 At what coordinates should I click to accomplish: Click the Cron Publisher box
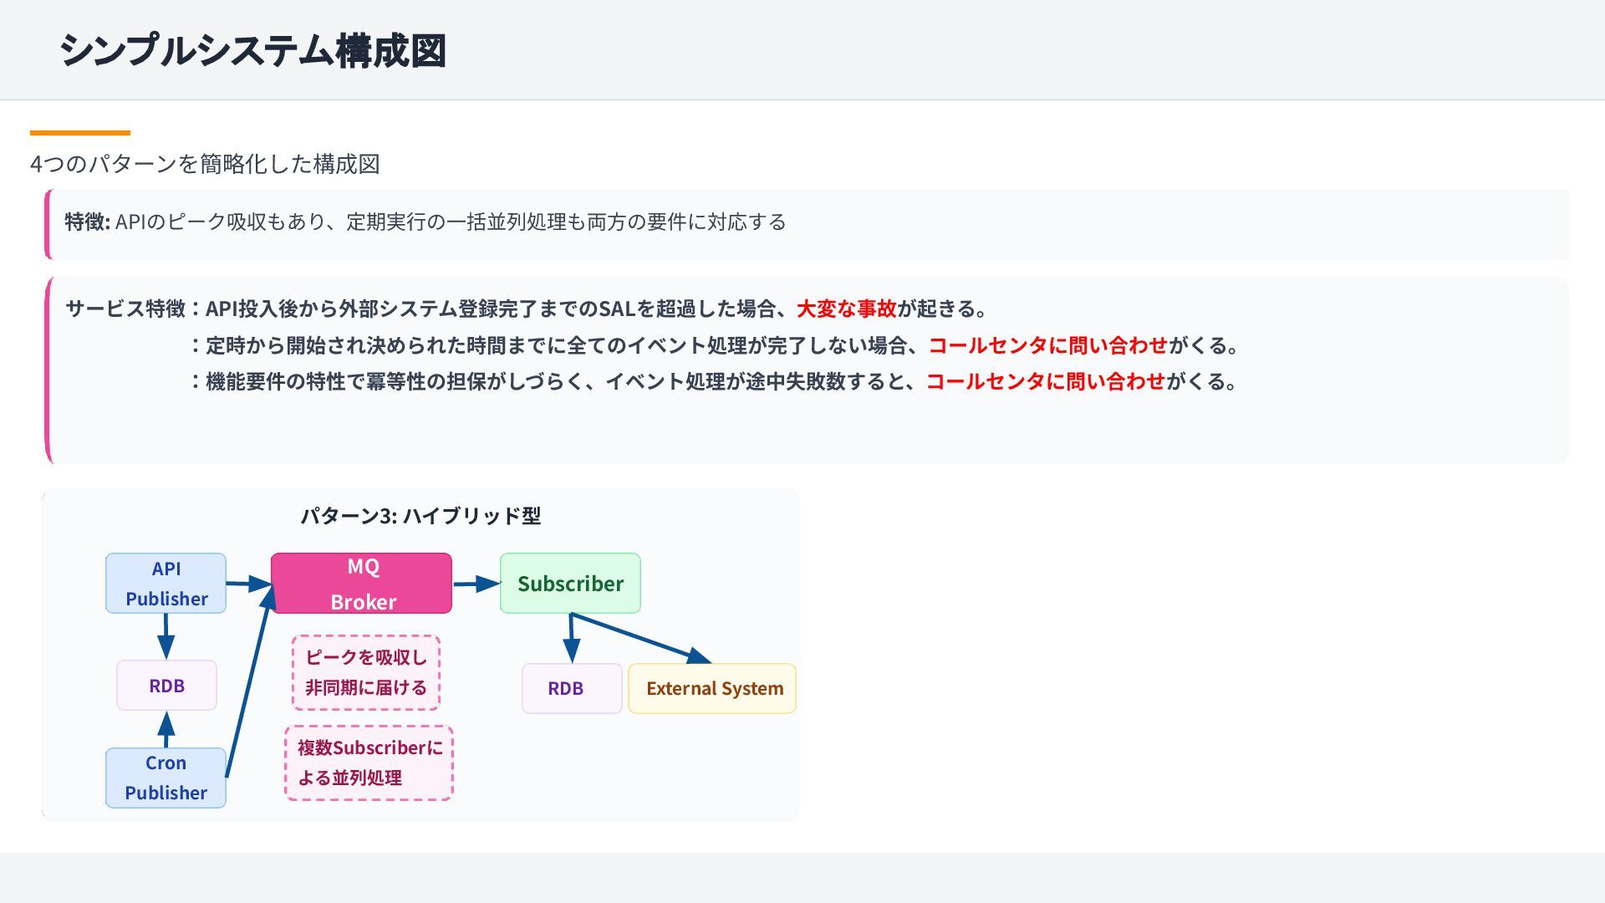[x=166, y=778]
